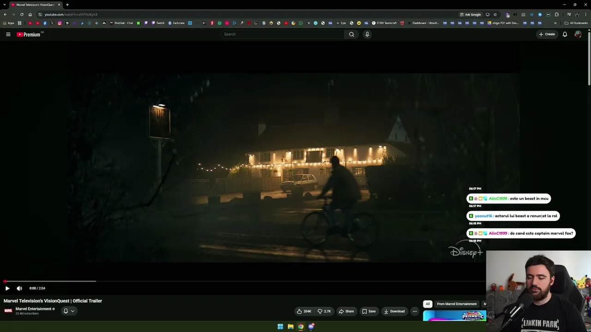Image resolution: width=591 pixels, height=332 pixels.
Task: Open the Twitch text bookmark
Action: click(x=158, y=23)
